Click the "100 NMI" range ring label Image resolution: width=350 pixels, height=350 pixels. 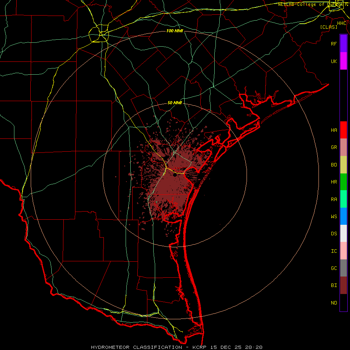(x=175, y=31)
